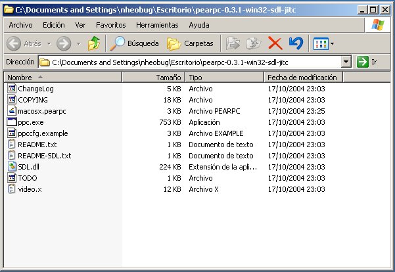Image resolution: width=395 pixels, height=272 pixels.
Task: Click the blue Undo arrow icon
Action: pos(296,43)
